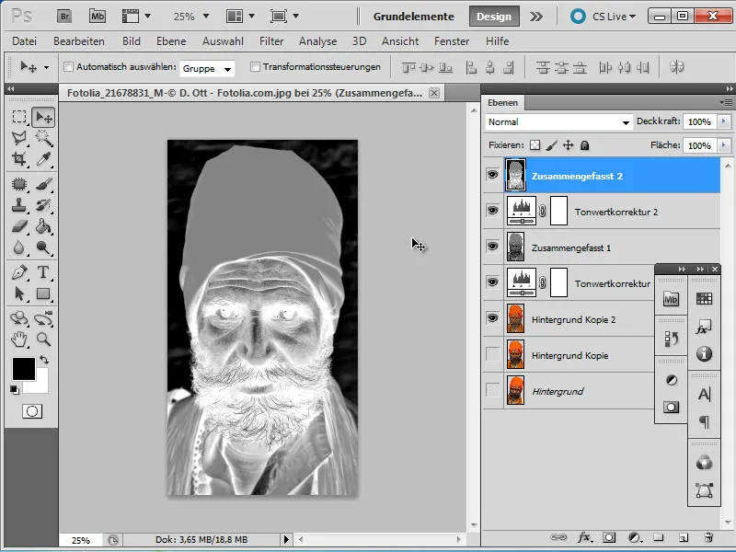Select the 3D Rotate tool

19,318
